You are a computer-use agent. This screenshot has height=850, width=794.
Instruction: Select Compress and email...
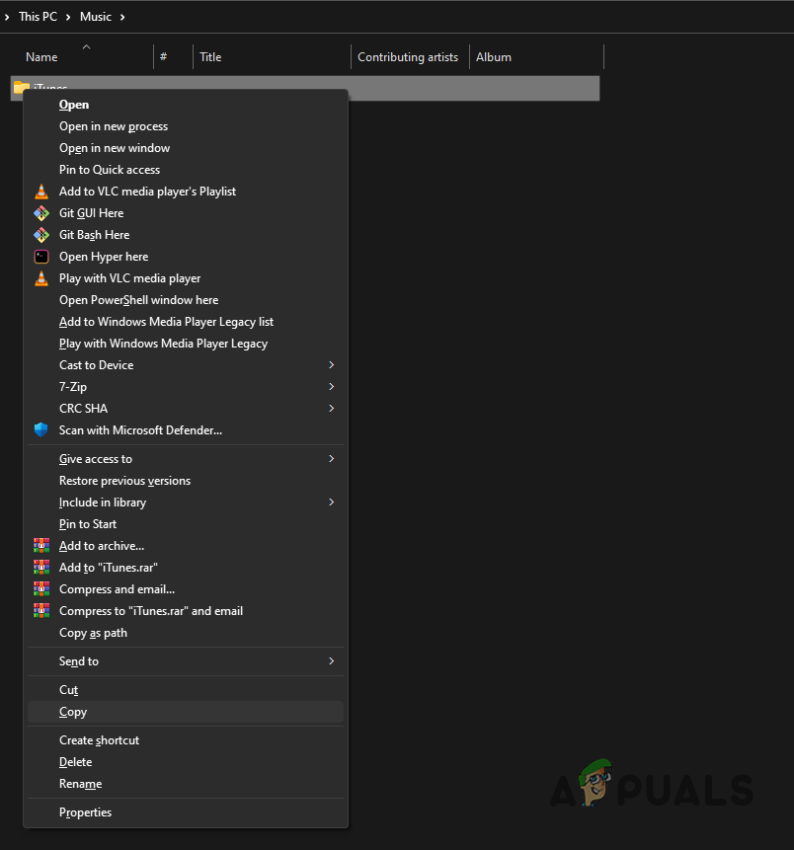[x=186, y=588]
